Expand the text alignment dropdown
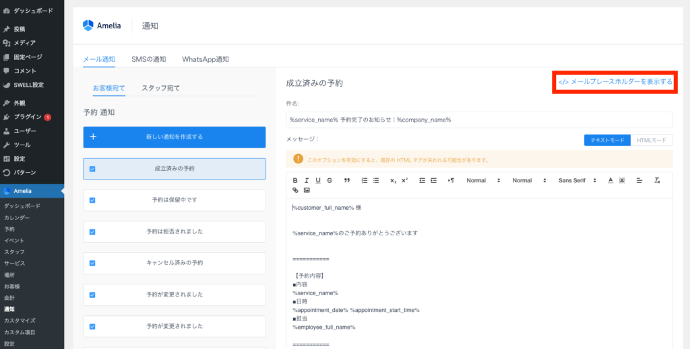The width and height of the screenshot is (690, 349). tap(639, 180)
